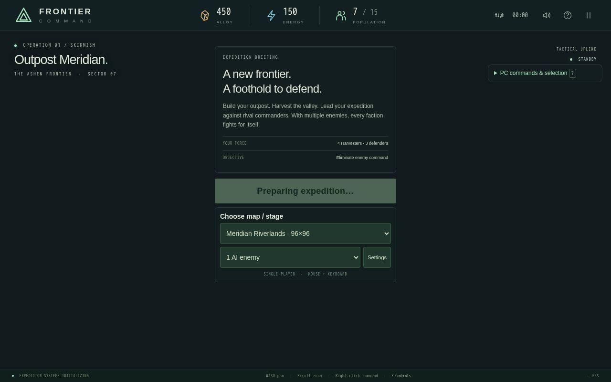Click the Energy lightning bolt icon
This screenshot has width=611, height=382.
[271, 16]
